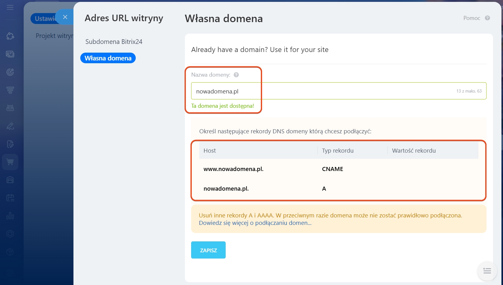Select the Własna domena menu item
This screenshot has height=285, width=503.
(x=108, y=58)
